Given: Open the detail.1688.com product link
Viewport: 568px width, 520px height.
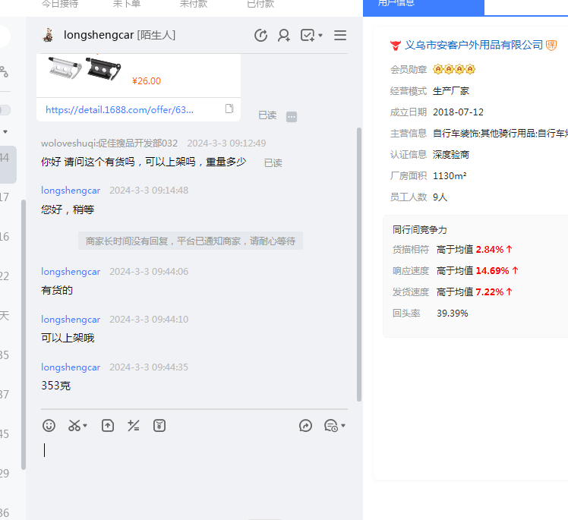Looking at the screenshot, I should pos(119,109).
